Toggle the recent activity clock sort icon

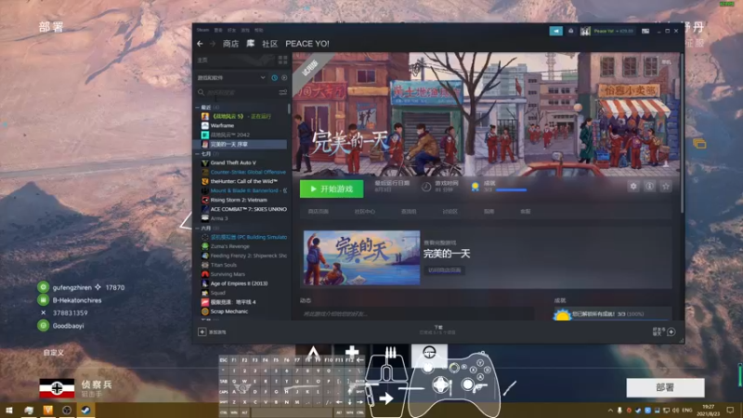point(274,78)
